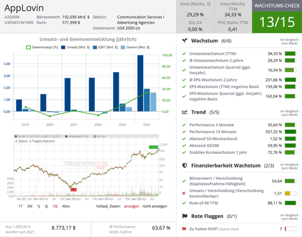Click Kurs value 571,999 $
Image resolution: width=302 pixels, height=237 pixels.
(71, 22)
